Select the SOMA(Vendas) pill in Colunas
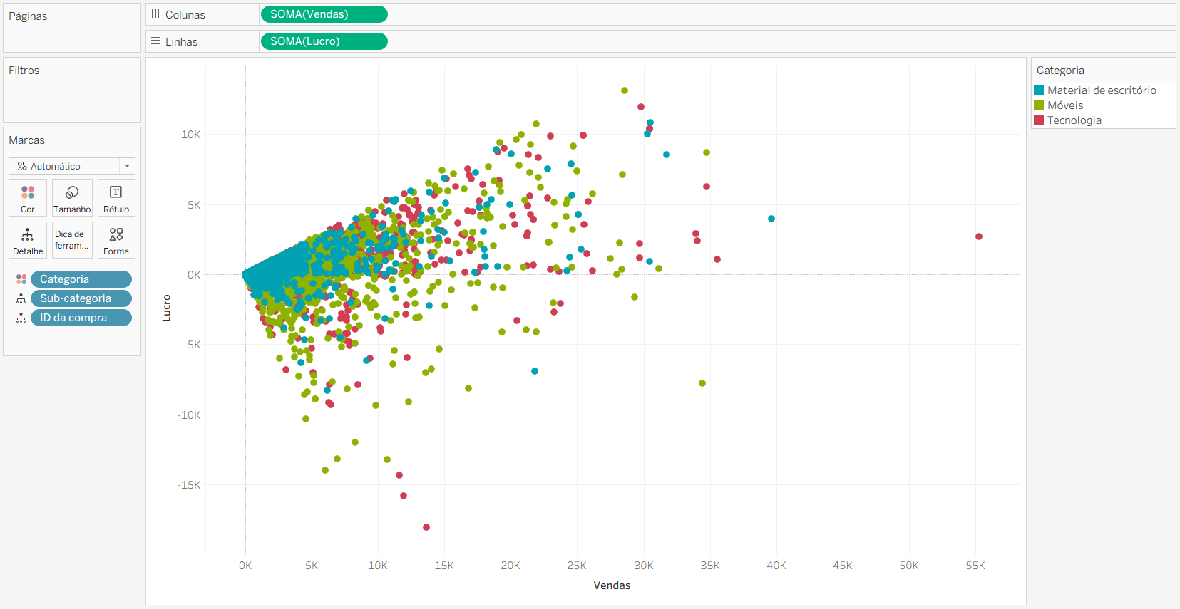The width and height of the screenshot is (1180, 609). point(324,14)
